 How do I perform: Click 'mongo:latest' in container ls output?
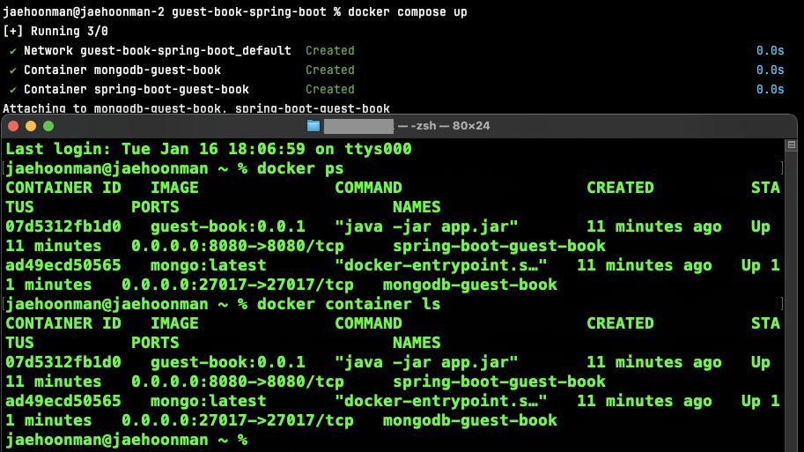[208, 402]
